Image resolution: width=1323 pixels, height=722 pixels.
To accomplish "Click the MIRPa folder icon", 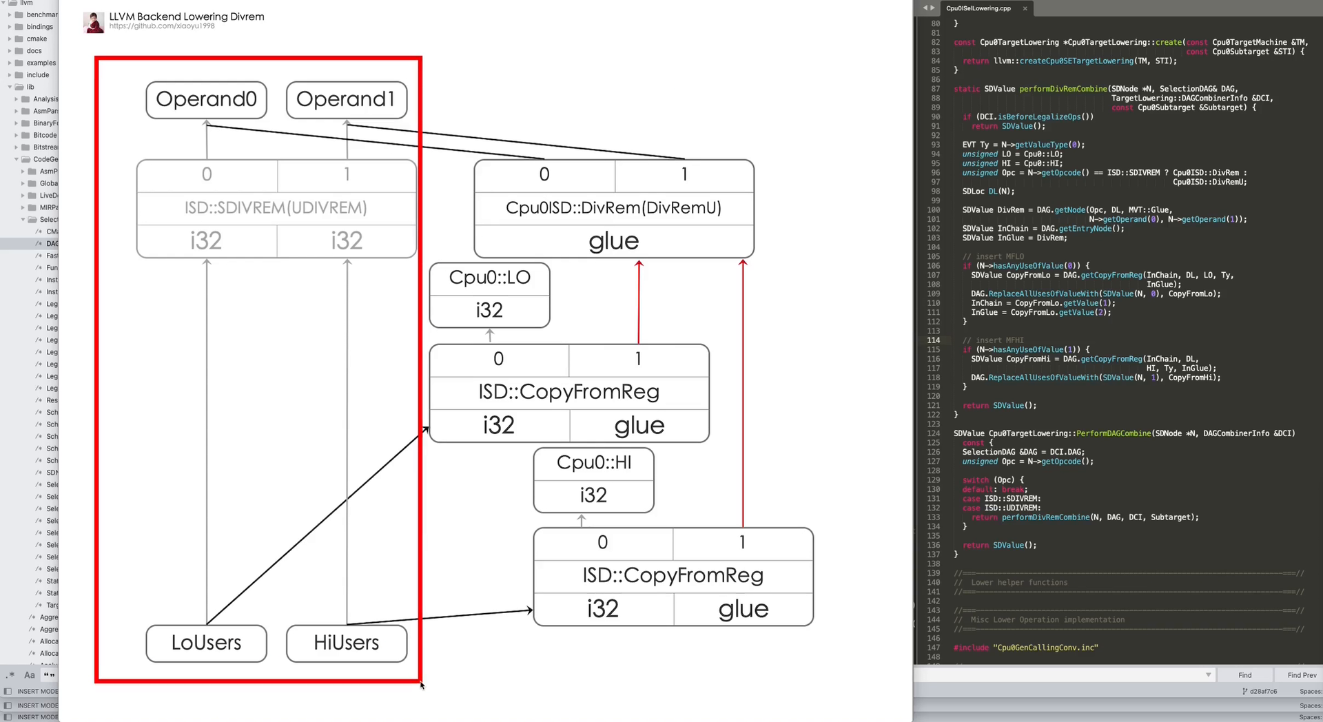I will (x=32, y=207).
